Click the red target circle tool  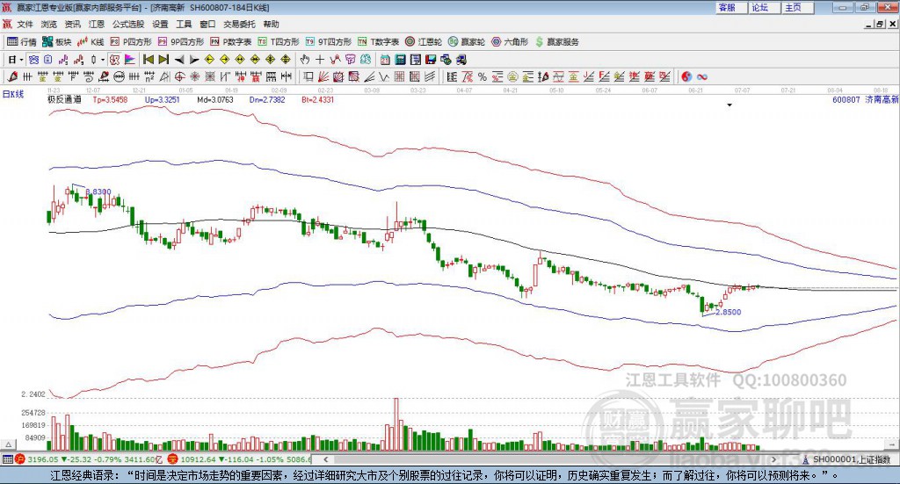179,76
